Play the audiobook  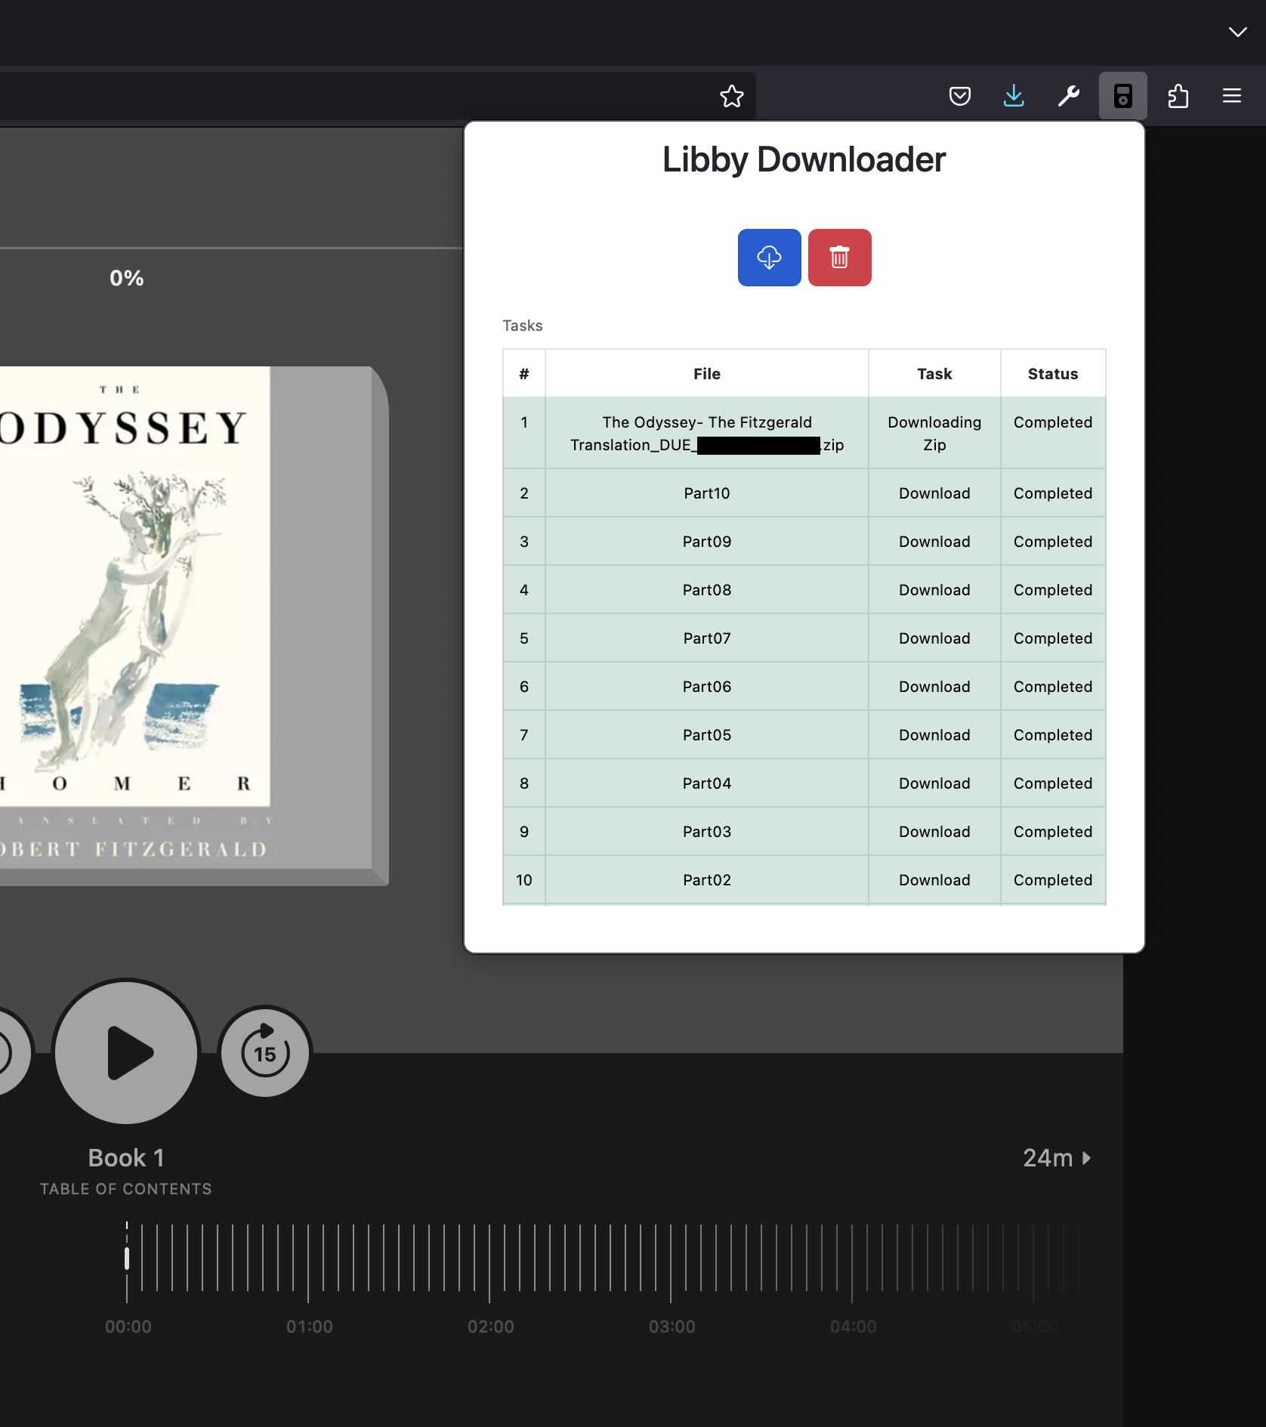(127, 1052)
